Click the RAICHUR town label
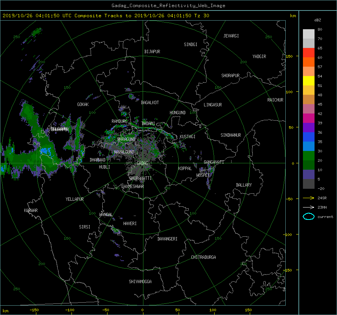This screenshot has width=337, height=315. tap(275, 100)
